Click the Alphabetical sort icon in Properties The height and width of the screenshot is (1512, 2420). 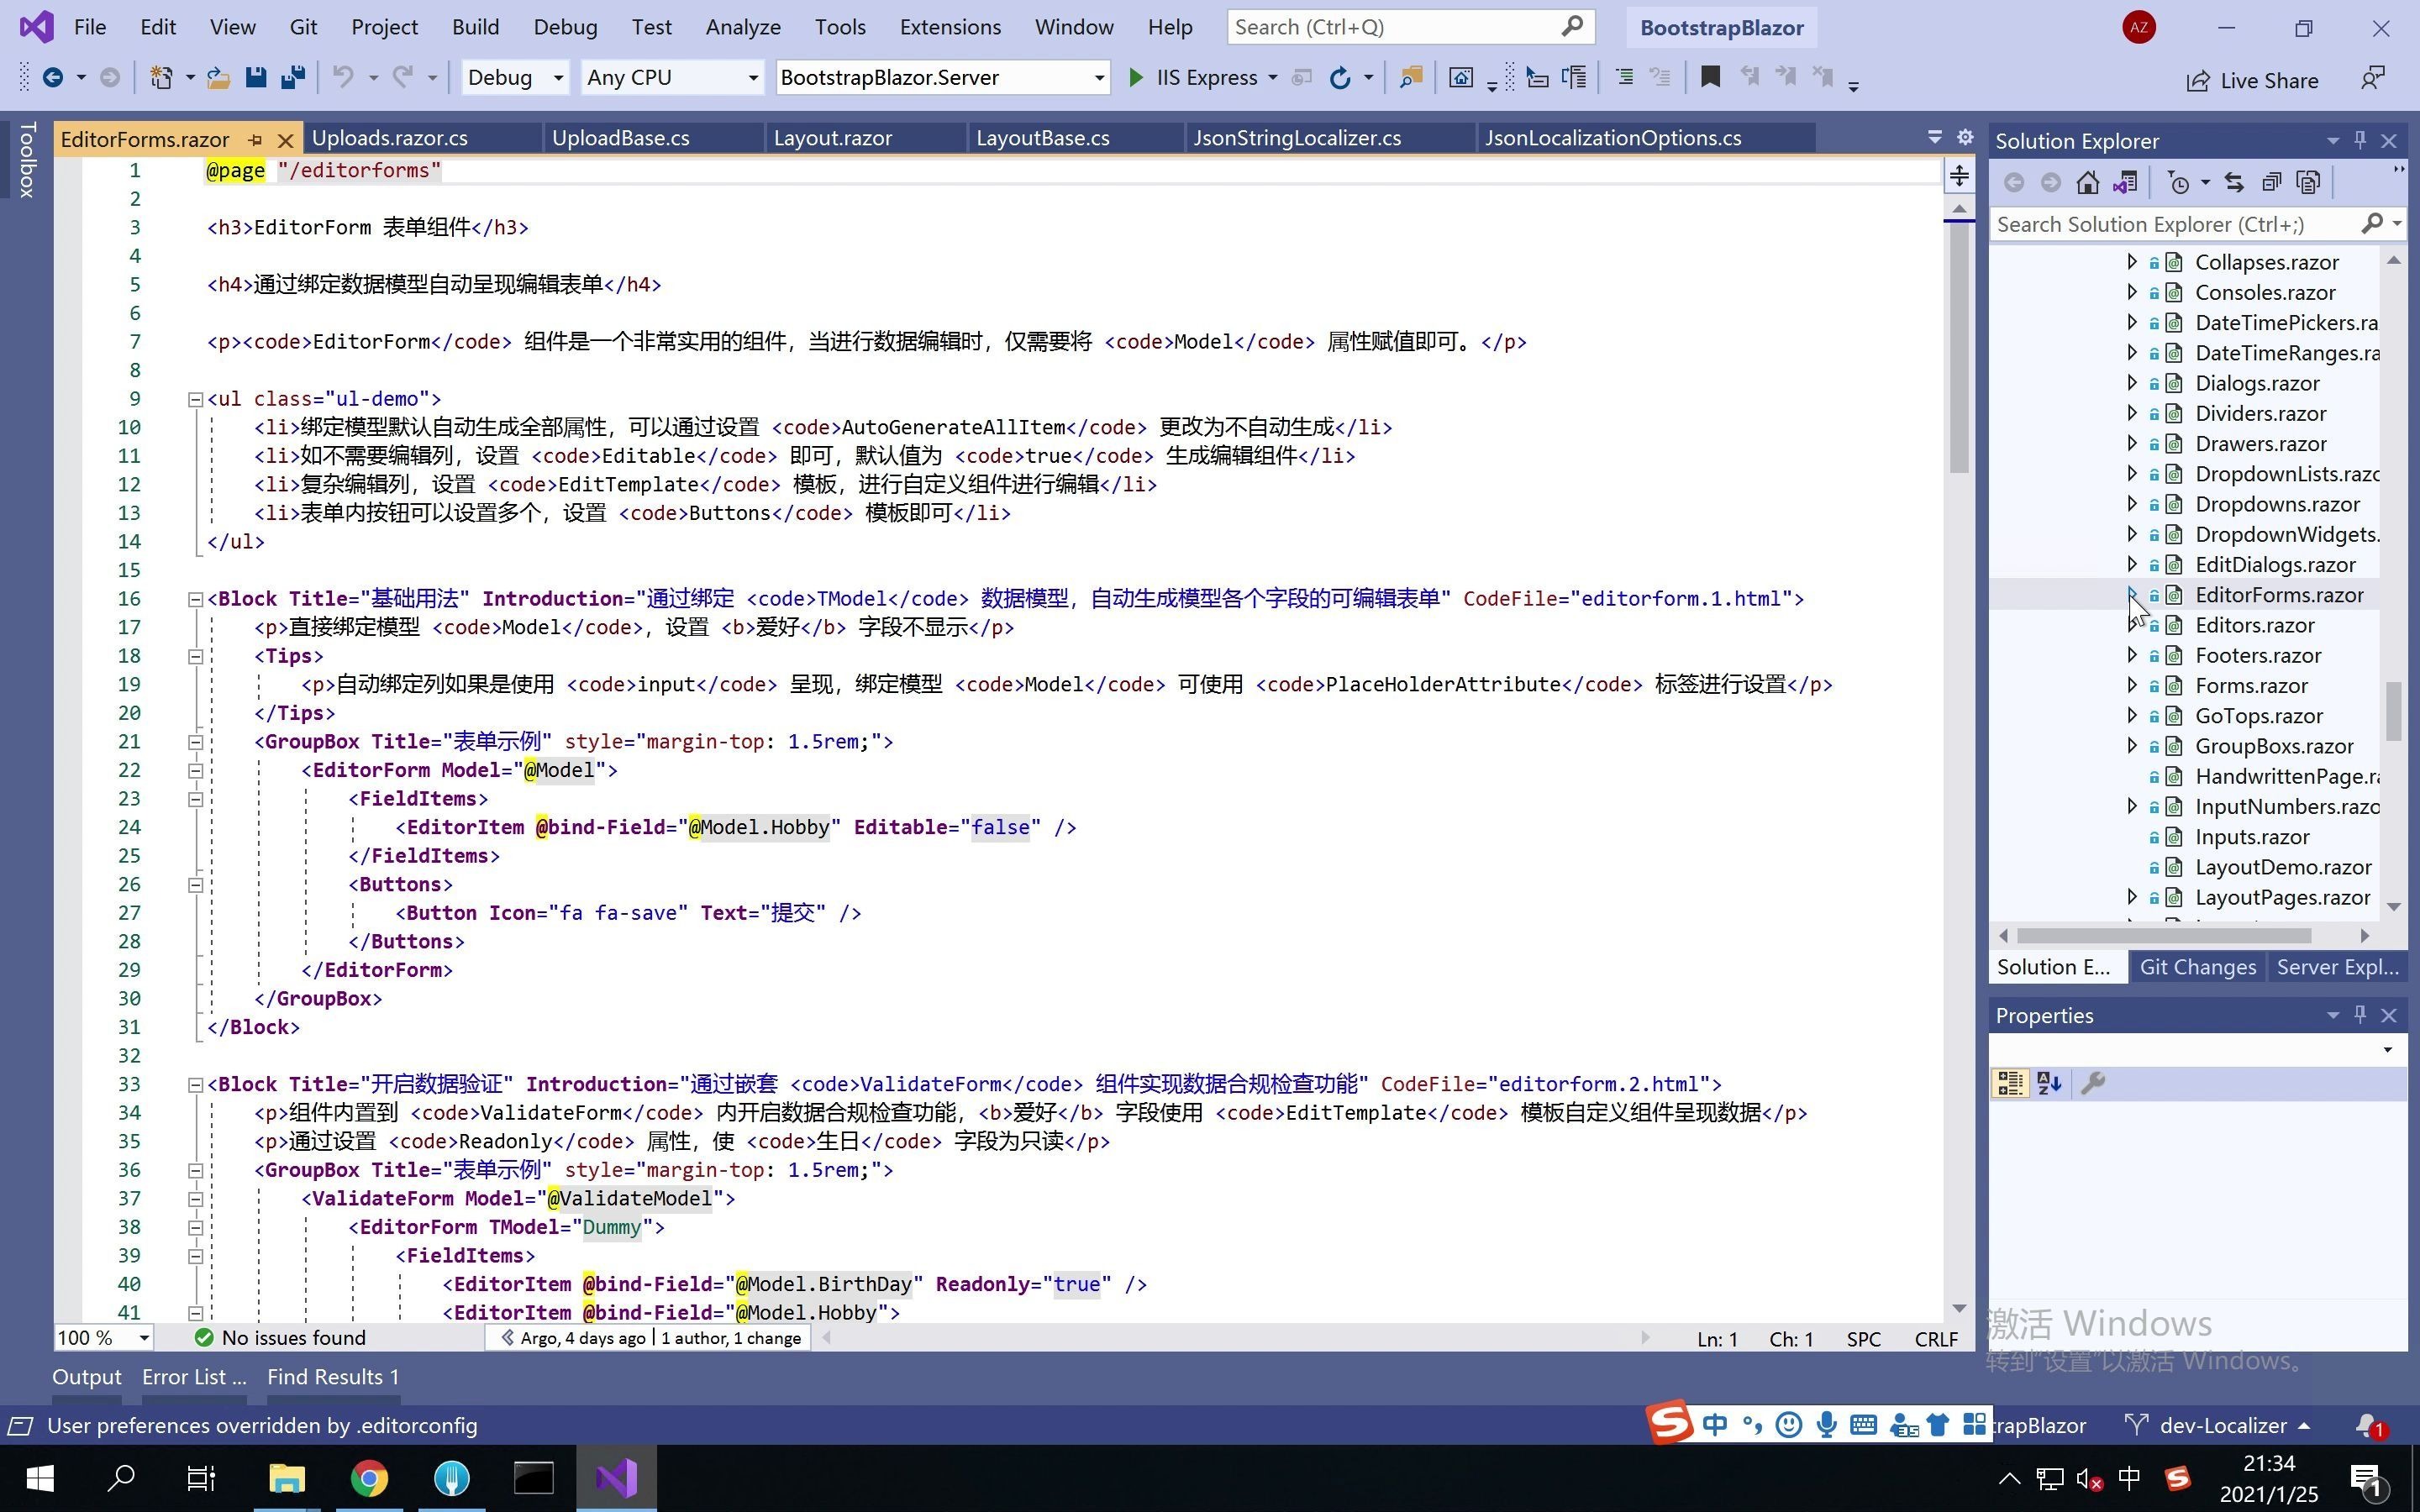[2049, 1083]
